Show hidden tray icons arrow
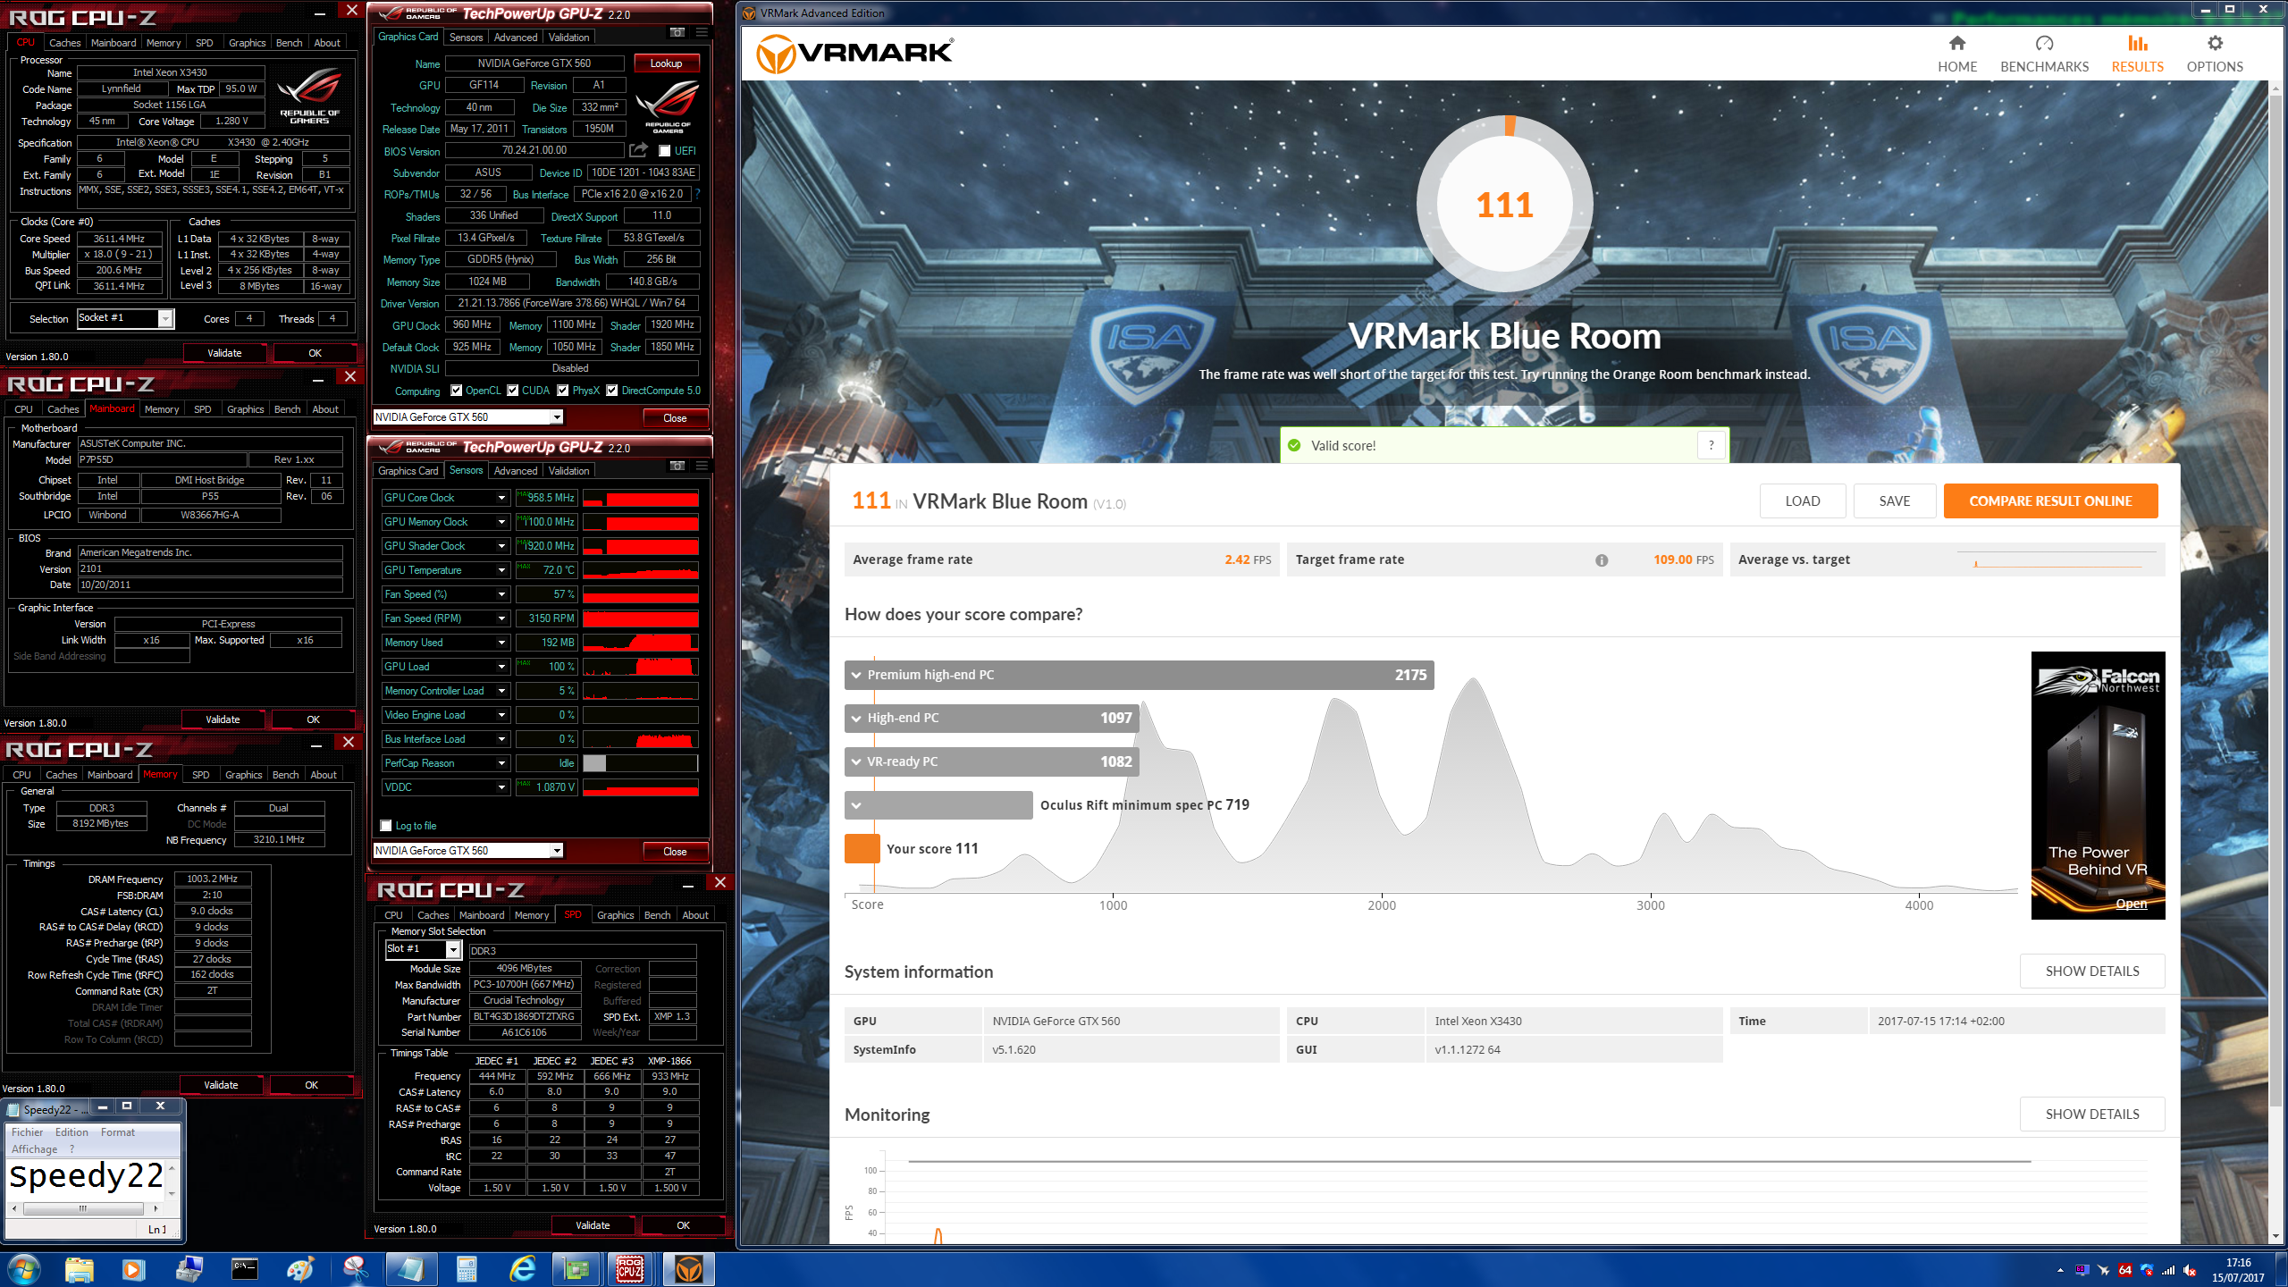The height and width of the screenshot is (1287, 2288). (x=2060, y=1270)
